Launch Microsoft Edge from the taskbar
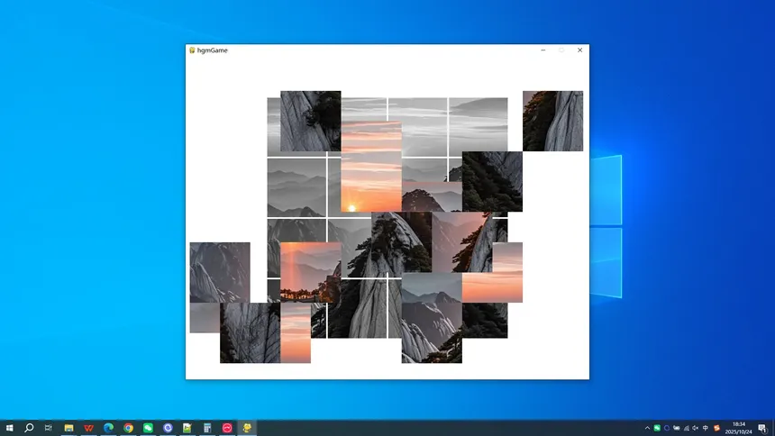The image size is (775, 436). coord(108,428)
